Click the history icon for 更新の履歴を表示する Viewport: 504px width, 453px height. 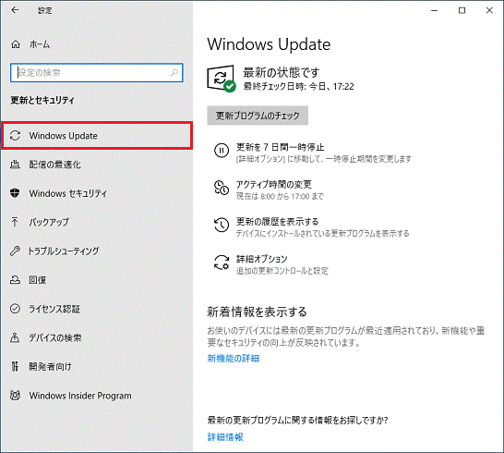tap(222, 225)
